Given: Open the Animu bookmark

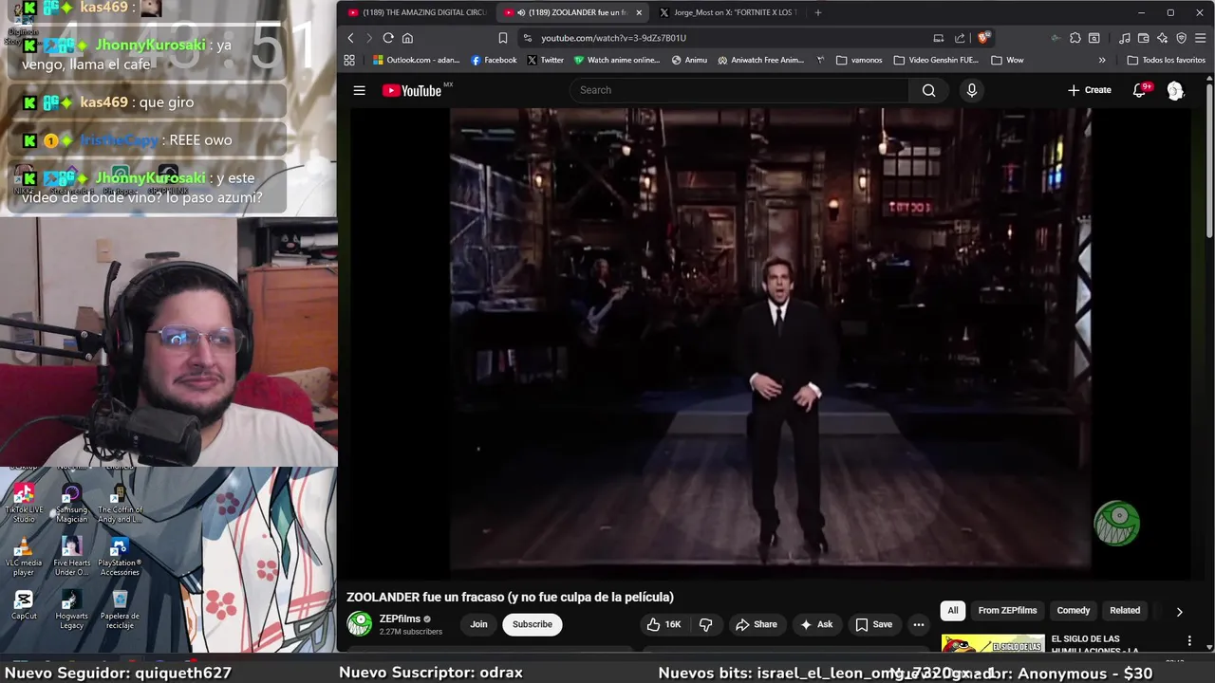Looking at the screenshot, I should pyautogui.click(x=689, y=60).
